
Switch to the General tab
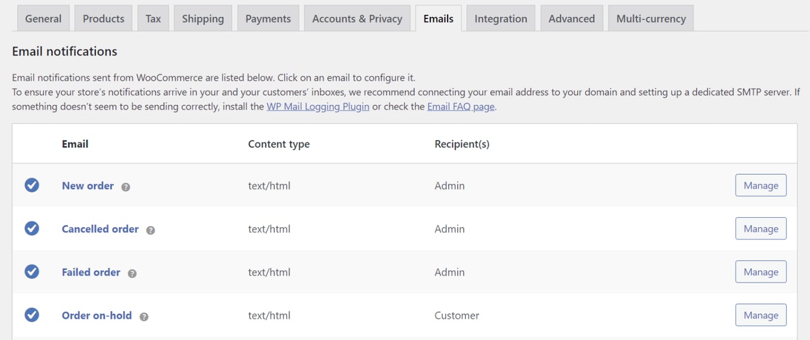43,18
